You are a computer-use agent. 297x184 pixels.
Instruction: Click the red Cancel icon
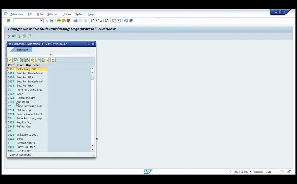pyautogui.click(x=68, y=21)
